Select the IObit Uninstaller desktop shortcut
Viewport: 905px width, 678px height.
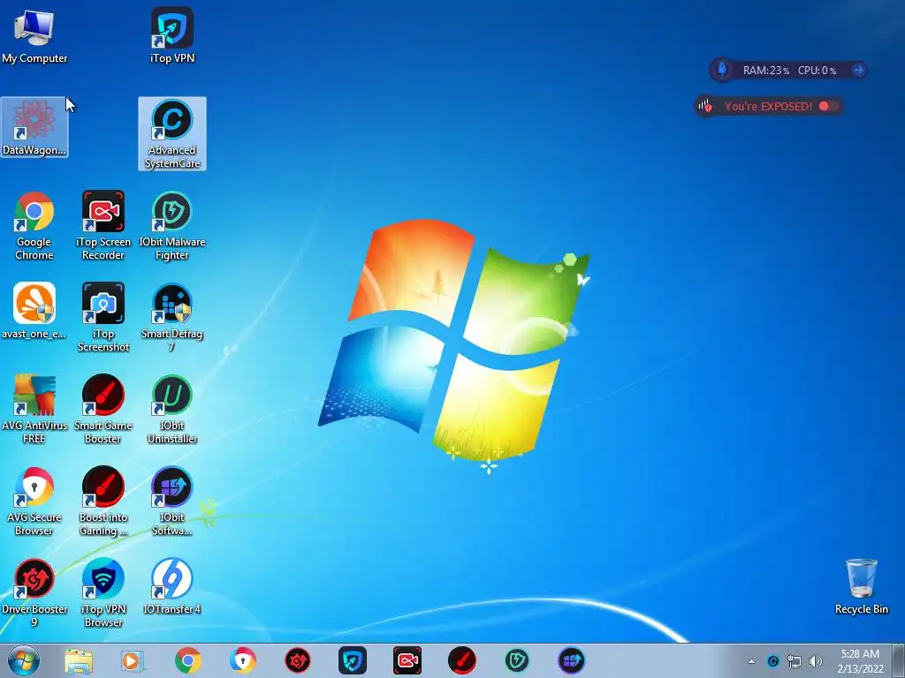[x=172, y=410]
